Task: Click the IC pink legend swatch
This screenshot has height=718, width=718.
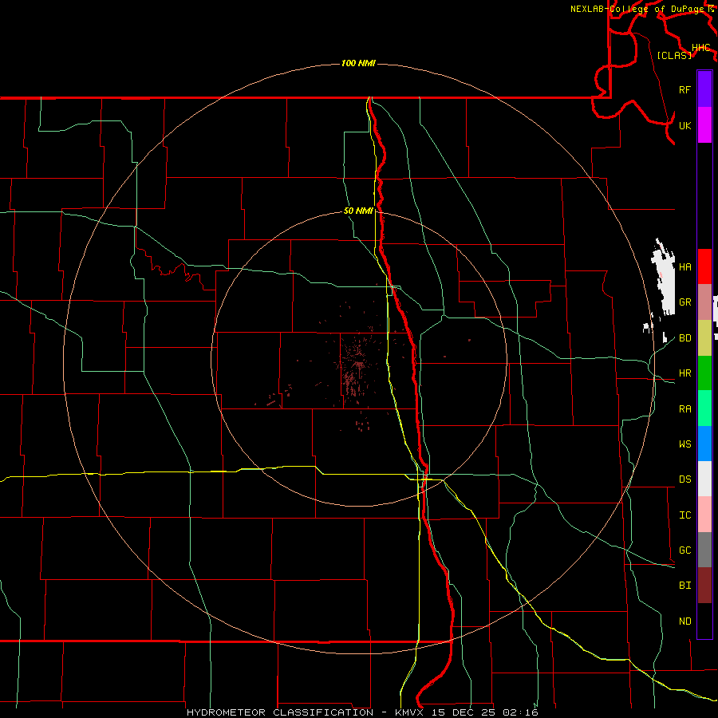Action: [704, 515]
